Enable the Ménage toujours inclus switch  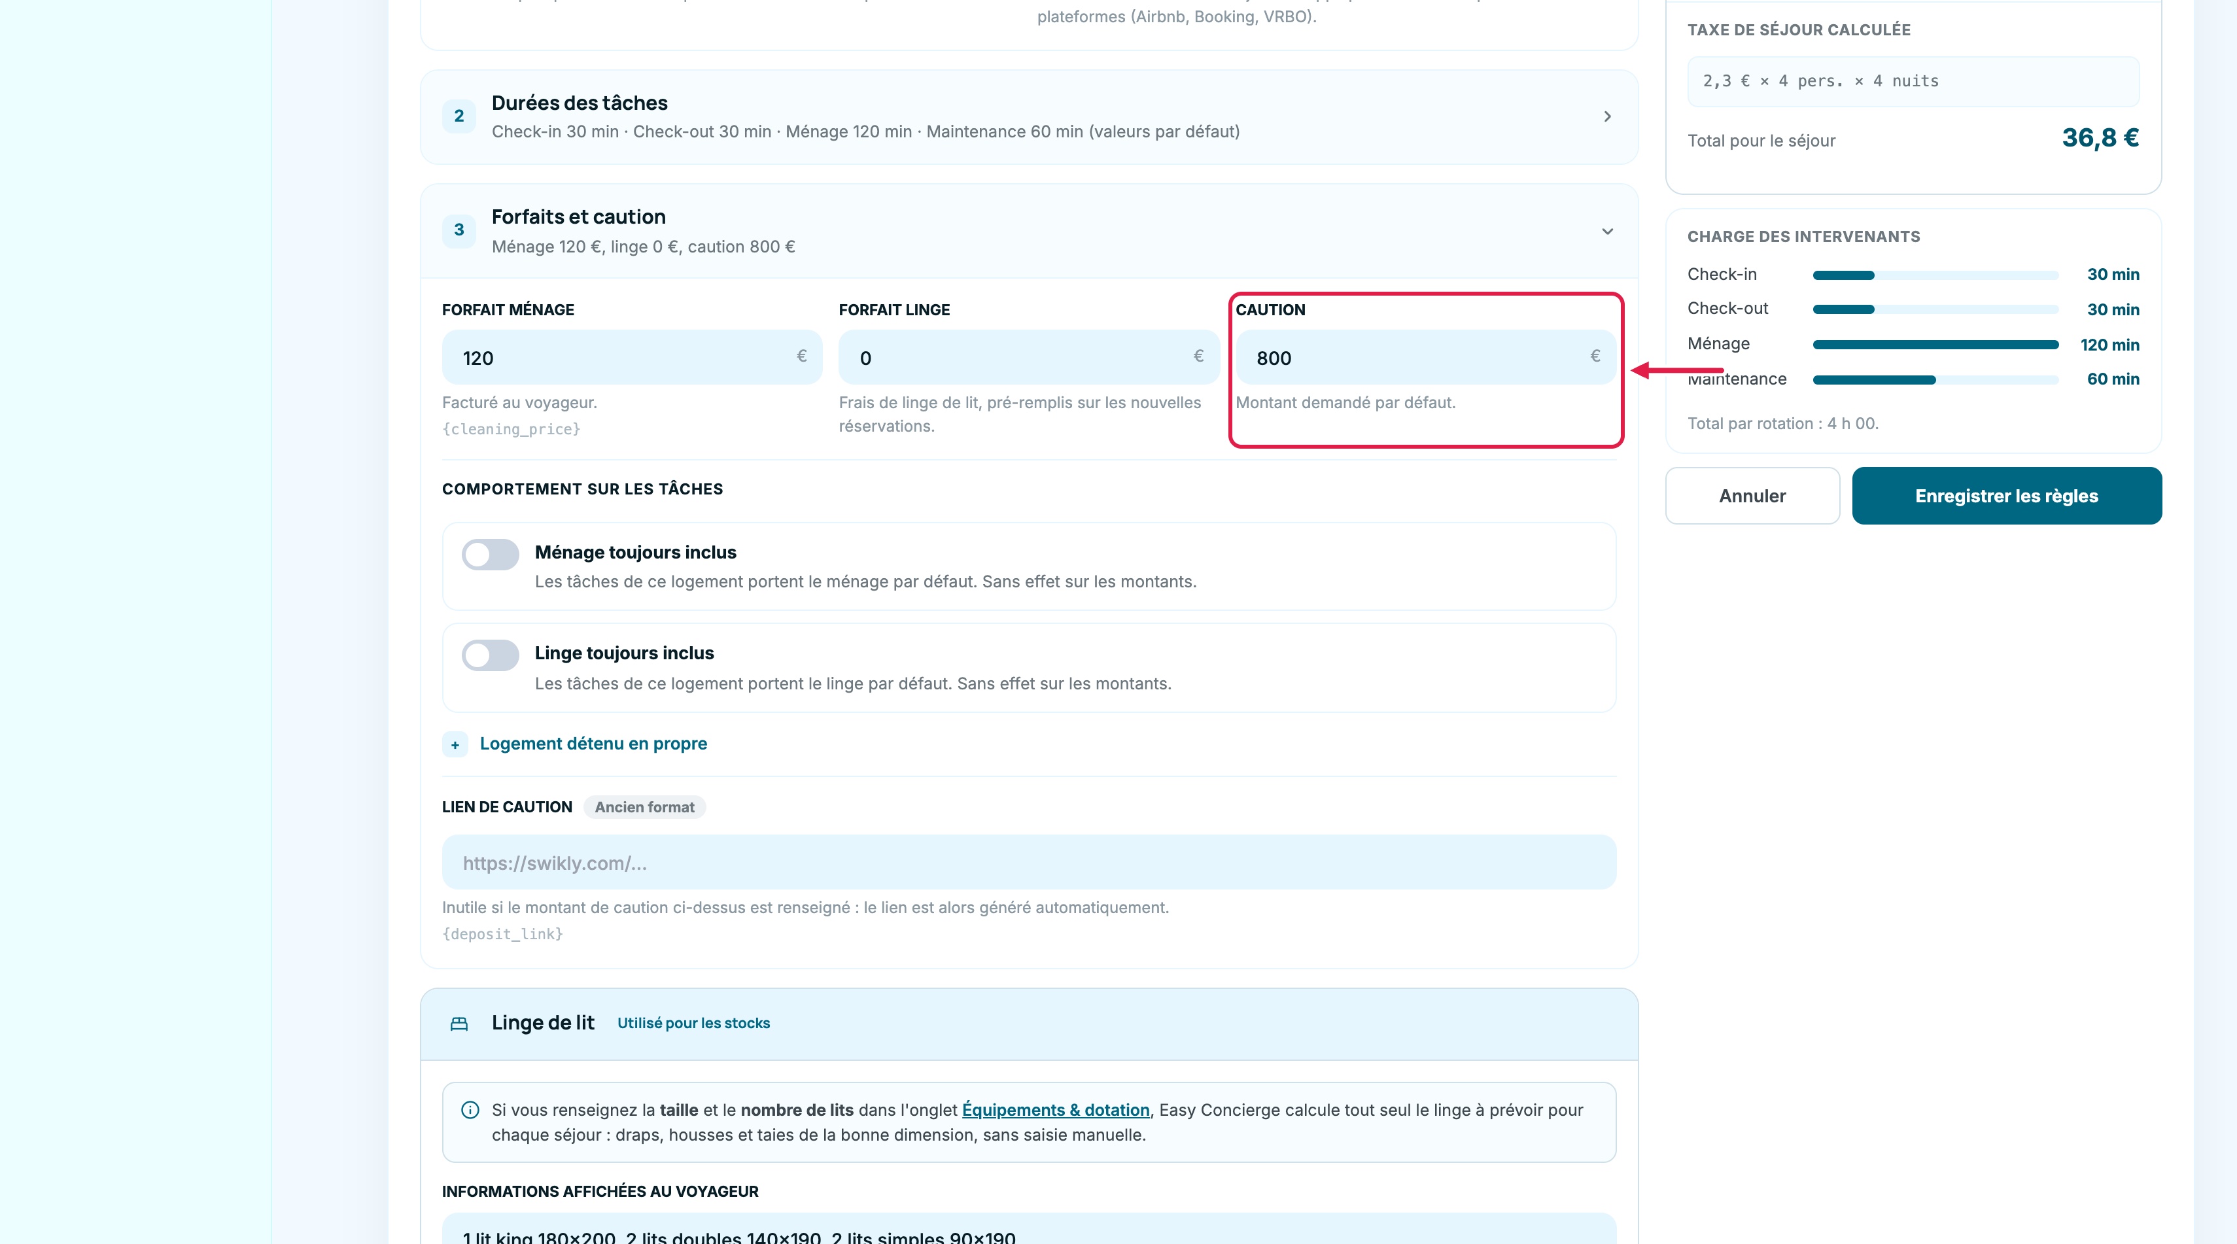tap(490, 554)
